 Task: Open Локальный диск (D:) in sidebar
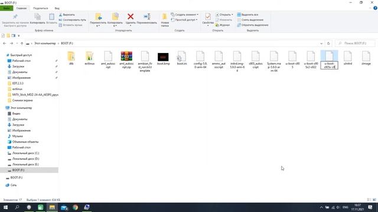click(25, 158)
